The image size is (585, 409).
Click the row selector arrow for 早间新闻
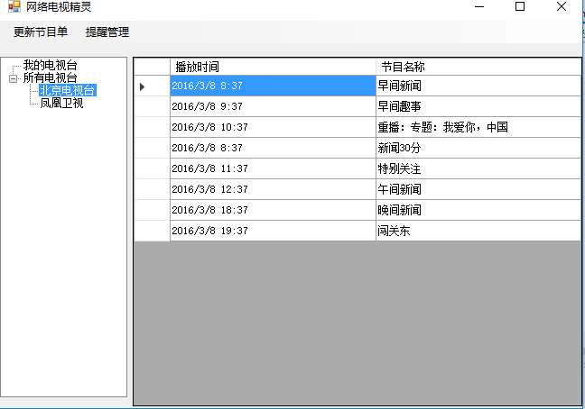click(x=142, y=86)
